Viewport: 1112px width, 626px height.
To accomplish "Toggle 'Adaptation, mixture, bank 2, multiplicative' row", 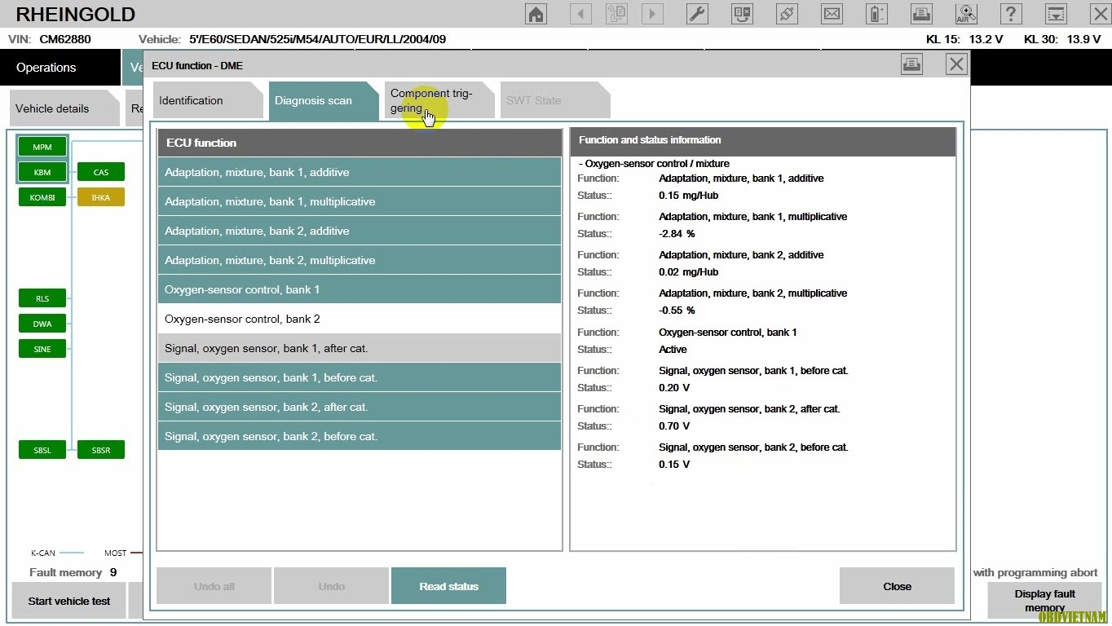I will tap(360, 260).
